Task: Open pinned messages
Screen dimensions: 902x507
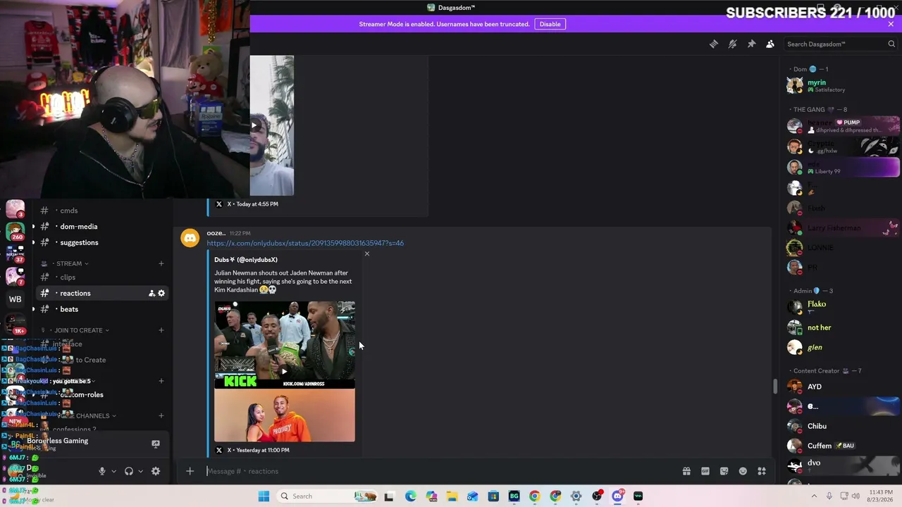Action: click(x=751, y=44)
